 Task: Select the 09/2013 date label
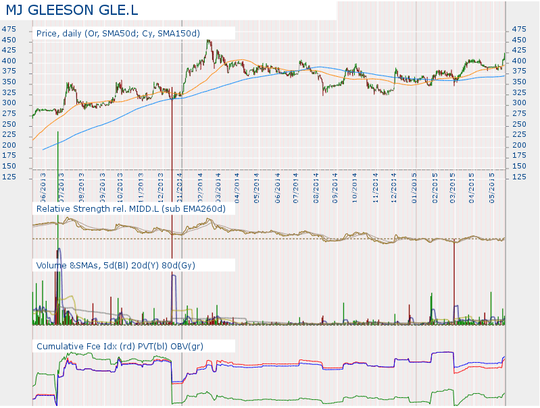coord(103,188)
